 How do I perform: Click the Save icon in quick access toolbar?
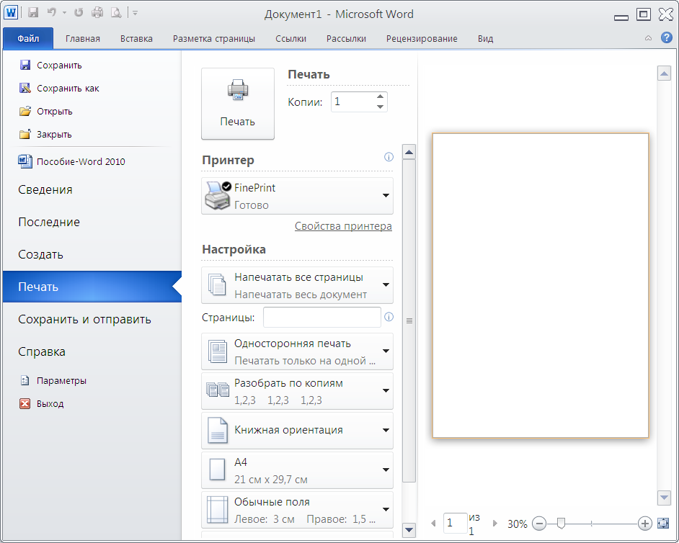[33, 12]
